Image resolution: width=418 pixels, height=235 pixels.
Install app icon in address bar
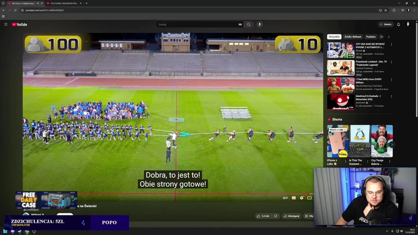coord(380,10)
